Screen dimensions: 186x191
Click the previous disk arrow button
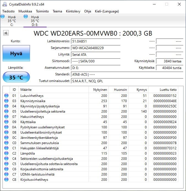pyautogui.click(x=6, y=33)
